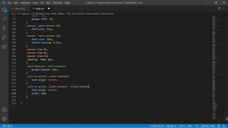Screen dimensions: 228x128
Task: Click Tab Size: 4 in status bar
Action: point(171,126)
